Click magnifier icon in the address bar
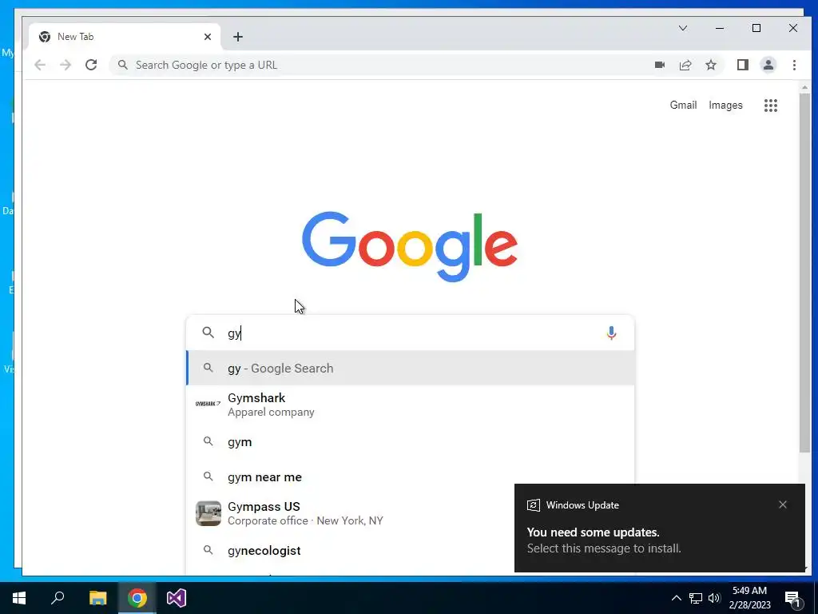This screenshot has height=614, width=818. (122, 65)
